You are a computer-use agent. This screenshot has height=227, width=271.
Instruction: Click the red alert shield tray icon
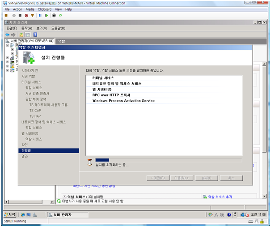247,215
